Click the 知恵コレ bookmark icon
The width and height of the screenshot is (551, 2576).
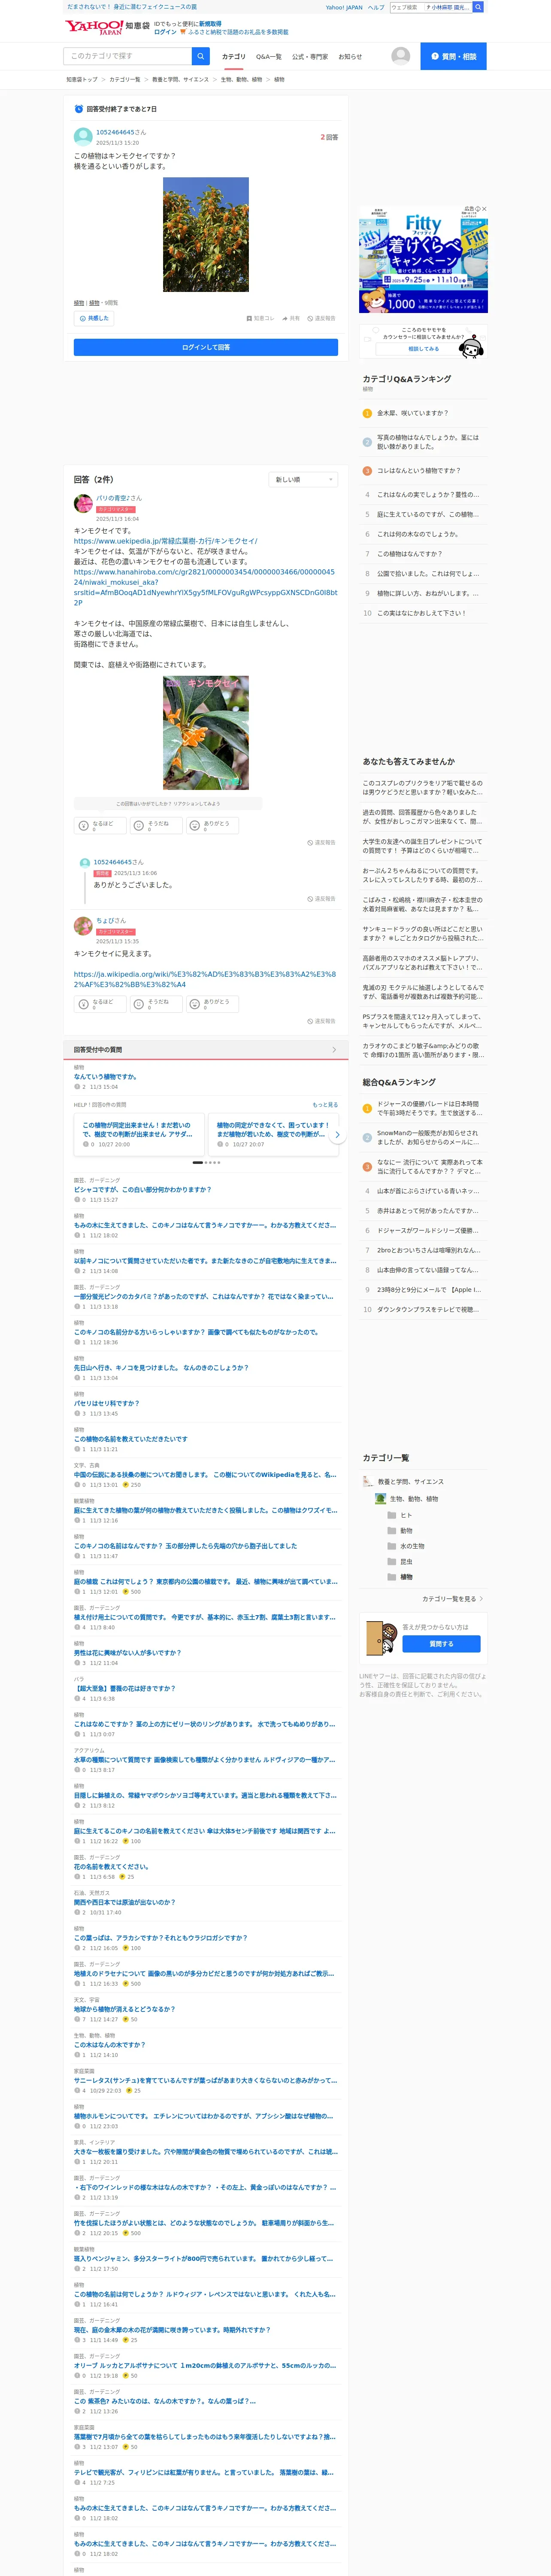click(x=260, y=318)
